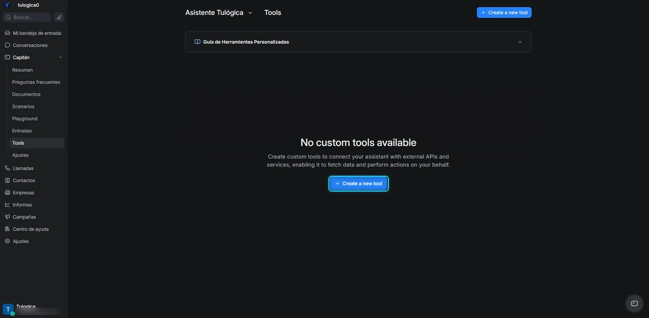Click the No custom tools available heading

click(358, 142)
